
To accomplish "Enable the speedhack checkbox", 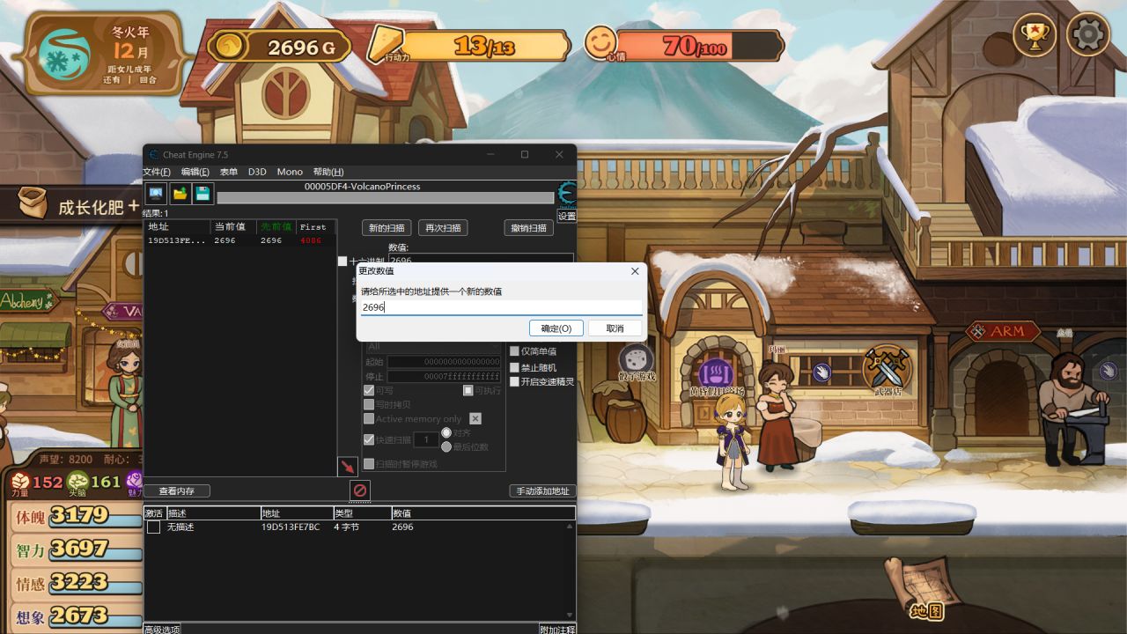I will pyautogui.click(x=515, y=382).
